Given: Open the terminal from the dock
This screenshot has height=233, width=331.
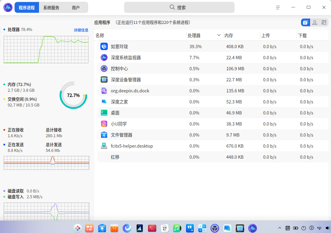Looking at the screenshot, I should pyautogui.click(x=152, y=228).
